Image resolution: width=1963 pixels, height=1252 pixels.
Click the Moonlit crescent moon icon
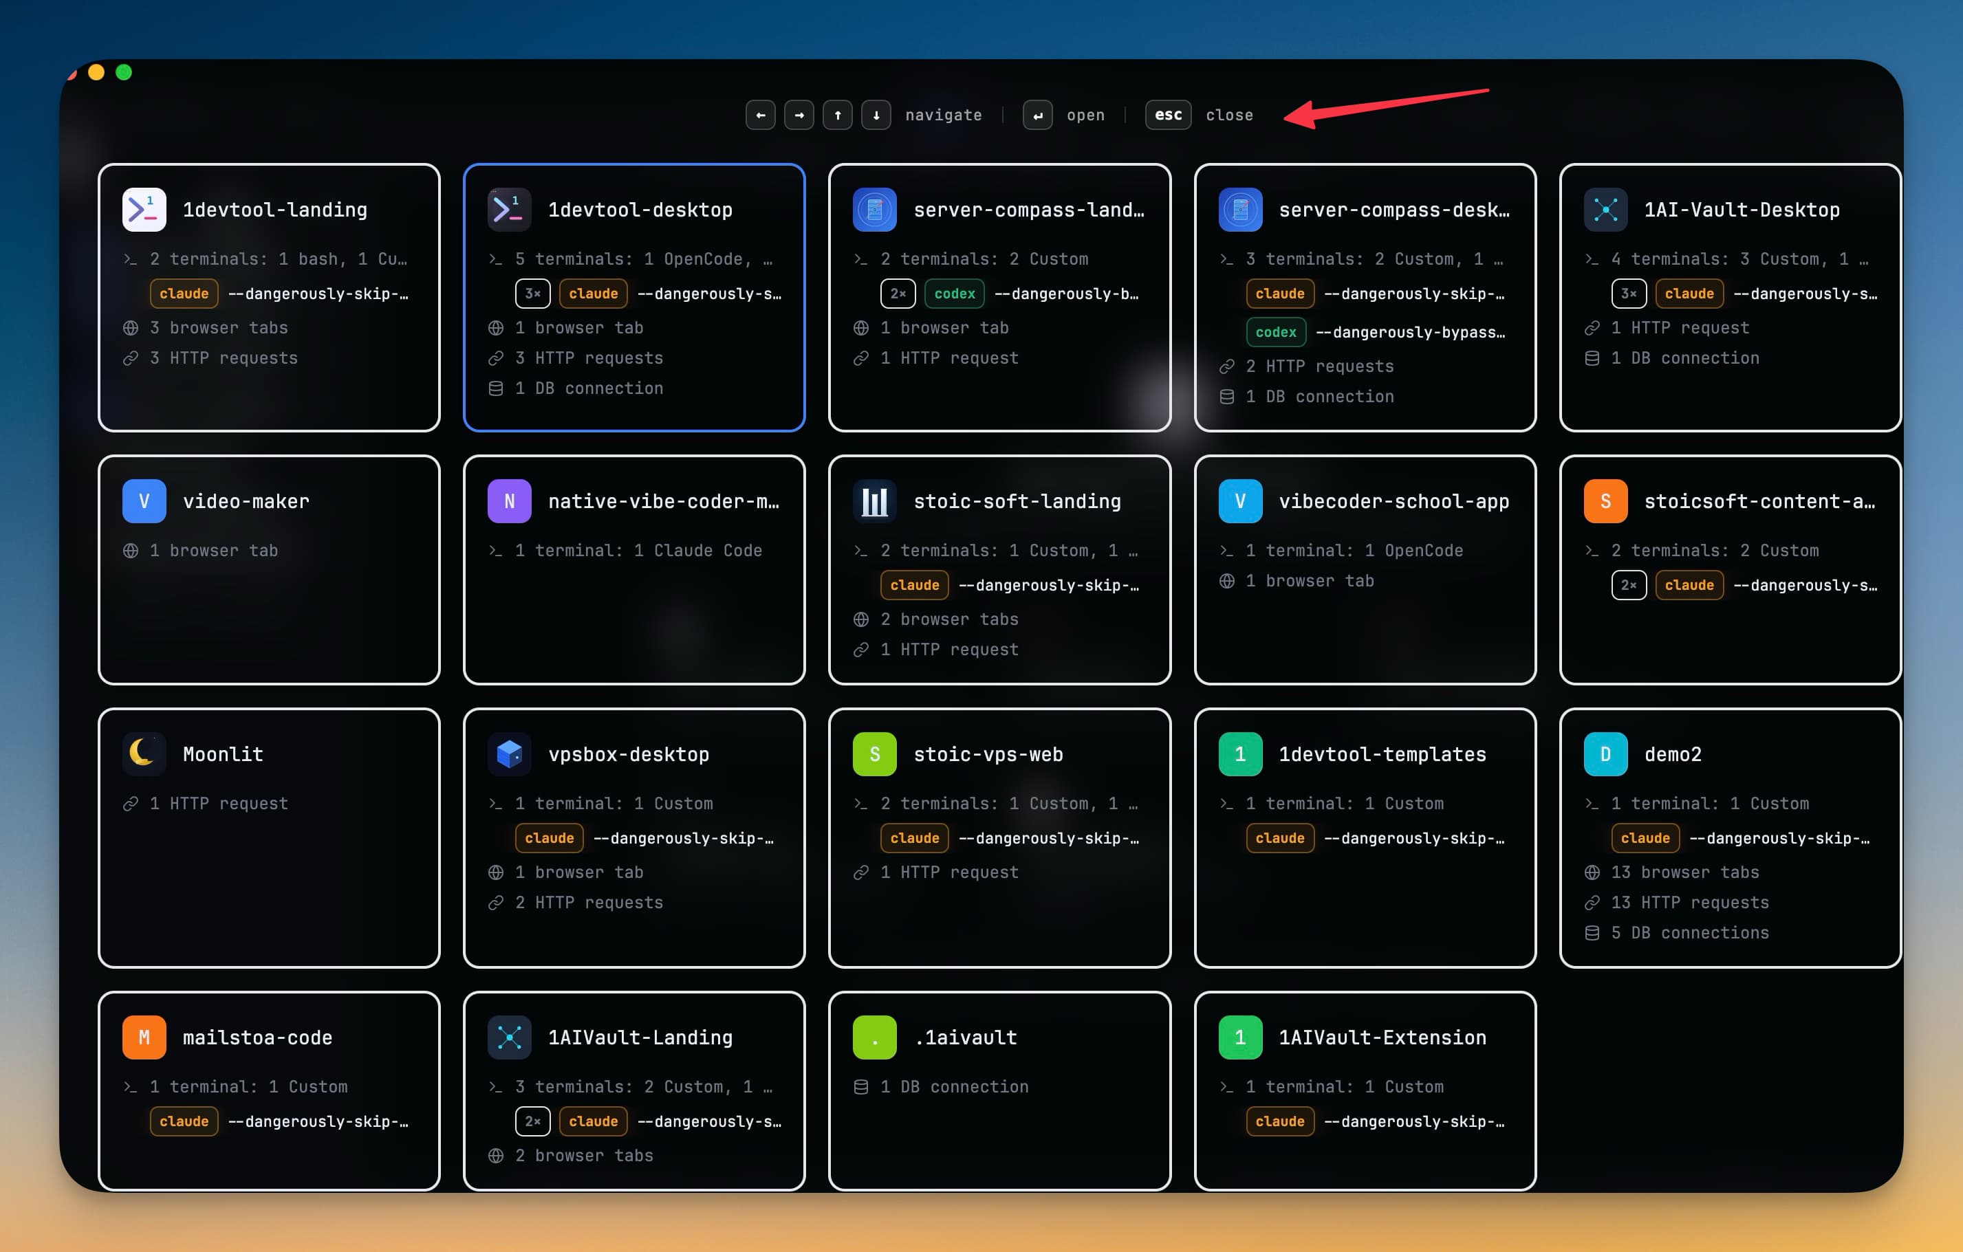point(144,754)
